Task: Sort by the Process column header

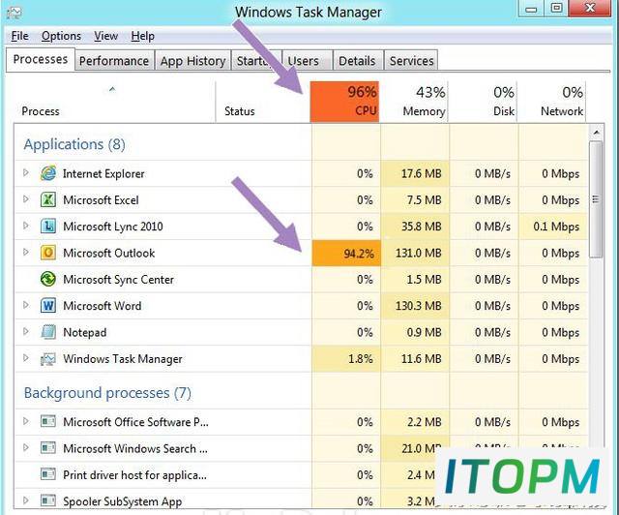Action: 114,102
